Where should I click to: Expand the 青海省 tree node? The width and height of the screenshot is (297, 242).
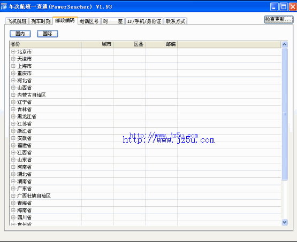(x=13, y=203)
